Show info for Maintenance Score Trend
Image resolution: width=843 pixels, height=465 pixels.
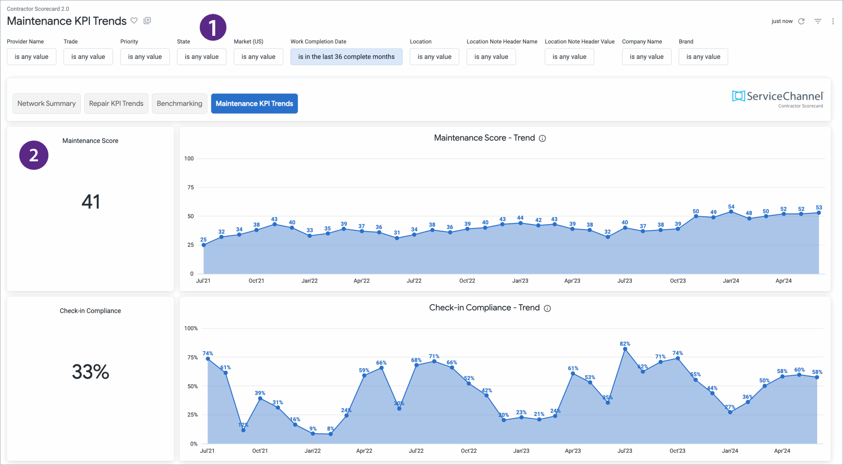coord(542,138)
